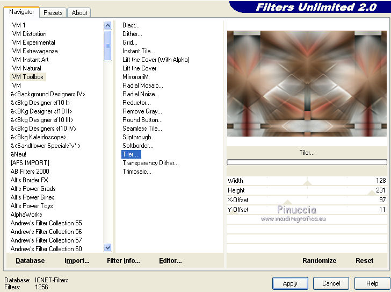This screenshot has width=391, height=292.
Task: Choose the Softborder... filter
Action: point(138,146)
